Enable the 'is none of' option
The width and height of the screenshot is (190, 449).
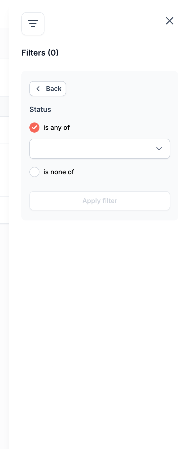[34, 172]
